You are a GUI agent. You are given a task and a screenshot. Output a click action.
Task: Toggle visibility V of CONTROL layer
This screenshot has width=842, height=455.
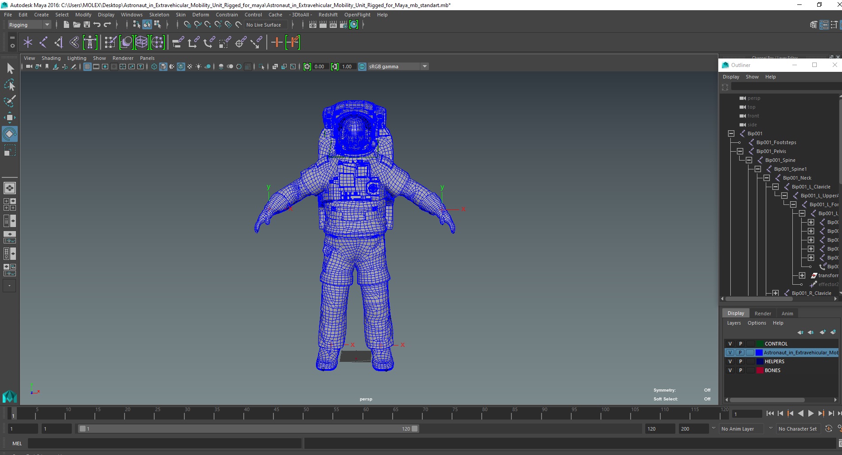(730, 344)
